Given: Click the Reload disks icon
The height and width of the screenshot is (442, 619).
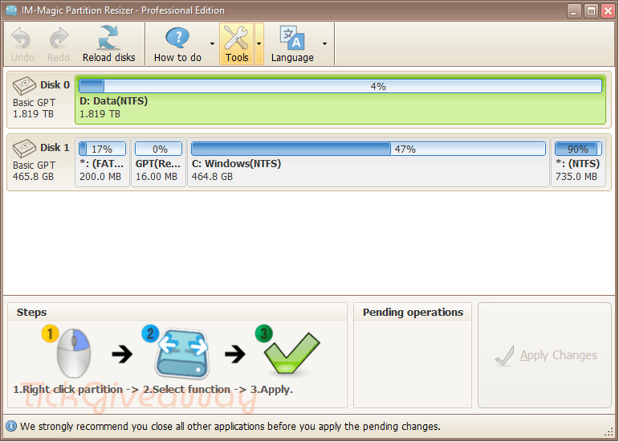Looking at the screenshot, I should pyautogui.click(x=109, y=38).
